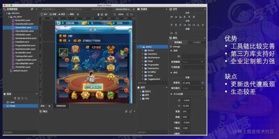Switch to 动画 animation mode
The width and height of the screenshot is (279, 139).
[53, 14]
